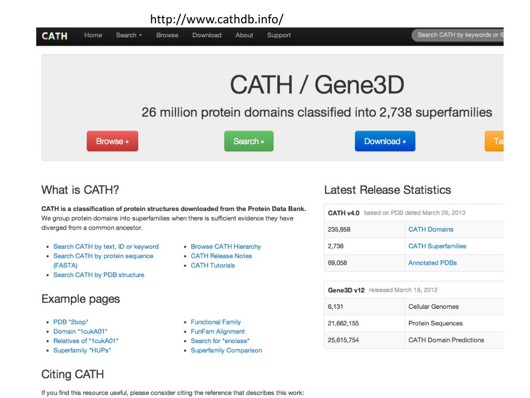Click the CATH logo in navbar
The width and height of the screenshot is (530, 398).
coord(54,36)
